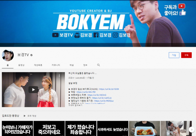
Task: Click the 모두 재생 play all text
Action: tap(32, 116)
